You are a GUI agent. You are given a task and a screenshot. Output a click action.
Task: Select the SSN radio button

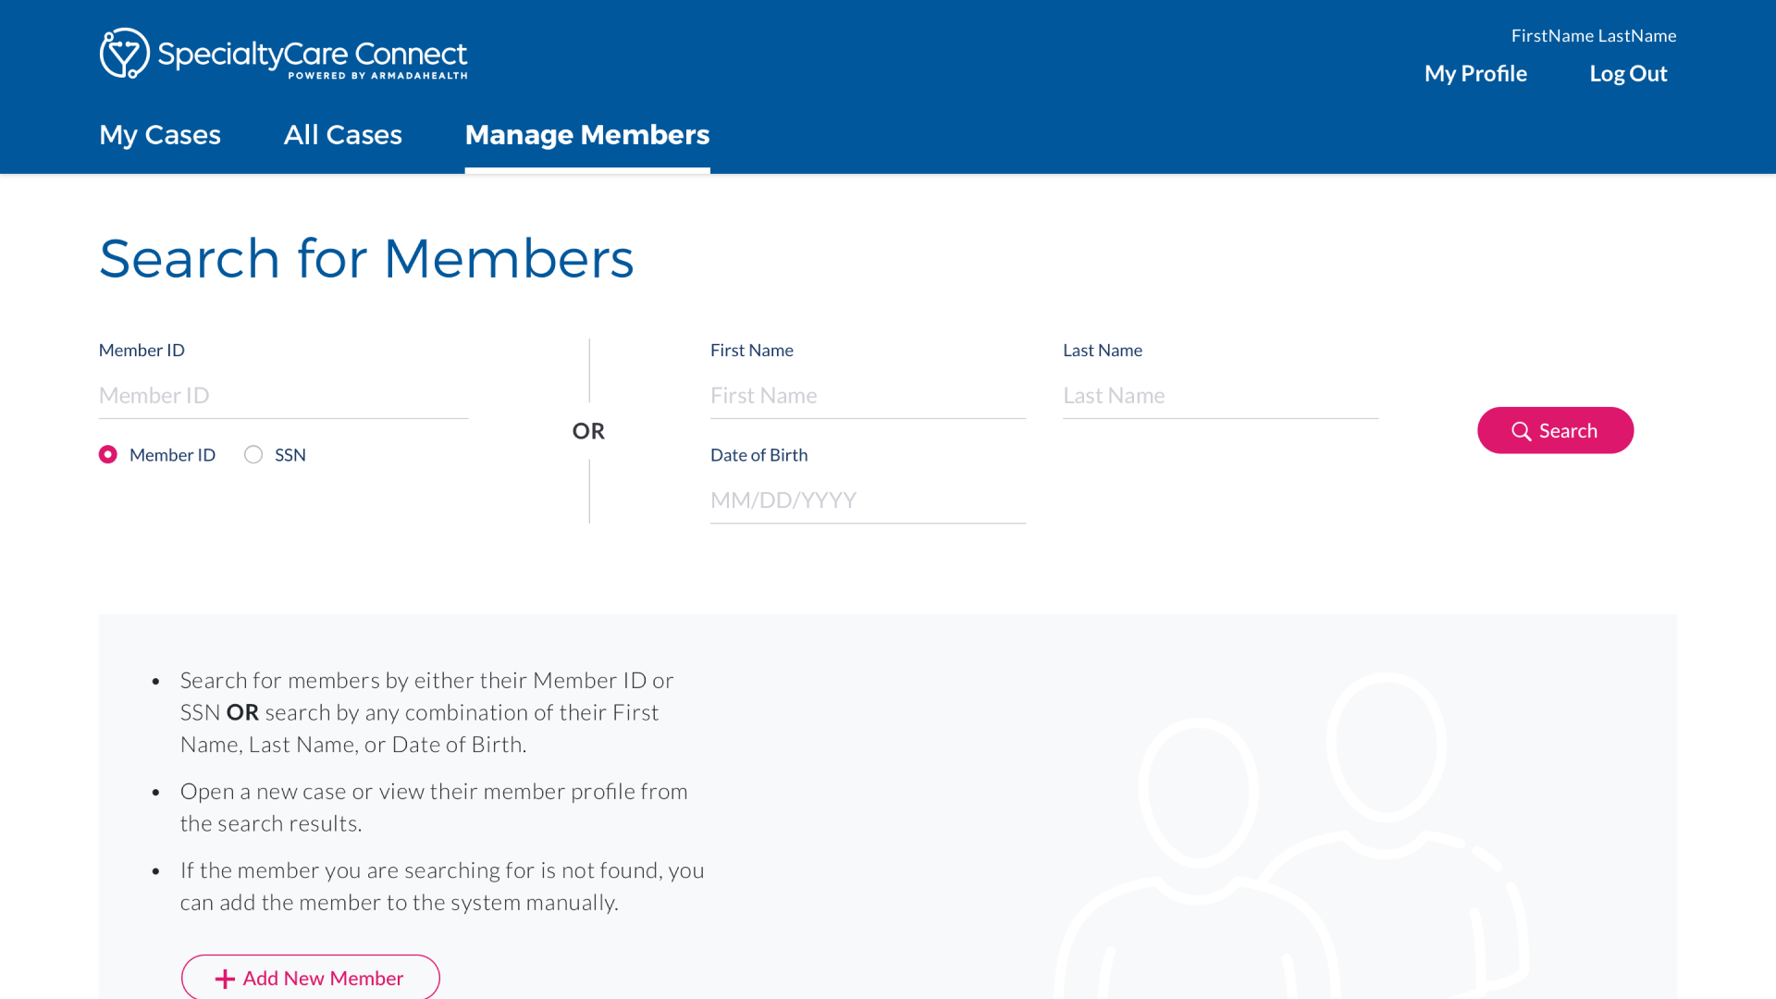(253, 454)
